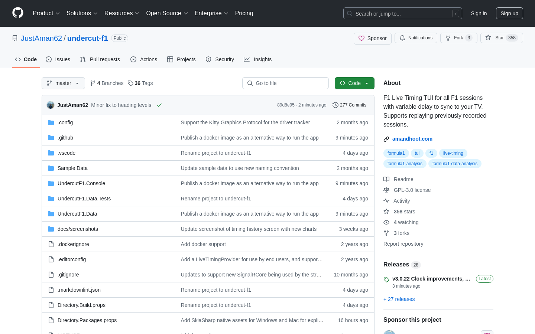Click the bell icon for Notifications
This screenshot has height=334, width=535.
pyautogui.click(x=402, y=38)
